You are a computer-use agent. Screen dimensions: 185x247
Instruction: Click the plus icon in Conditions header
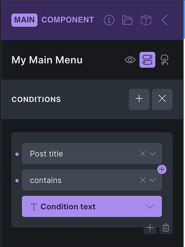(x=139, y=99)
